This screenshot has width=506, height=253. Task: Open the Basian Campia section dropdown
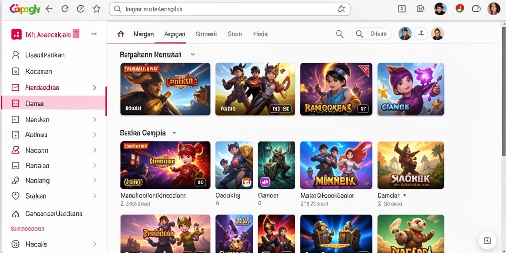174,133
